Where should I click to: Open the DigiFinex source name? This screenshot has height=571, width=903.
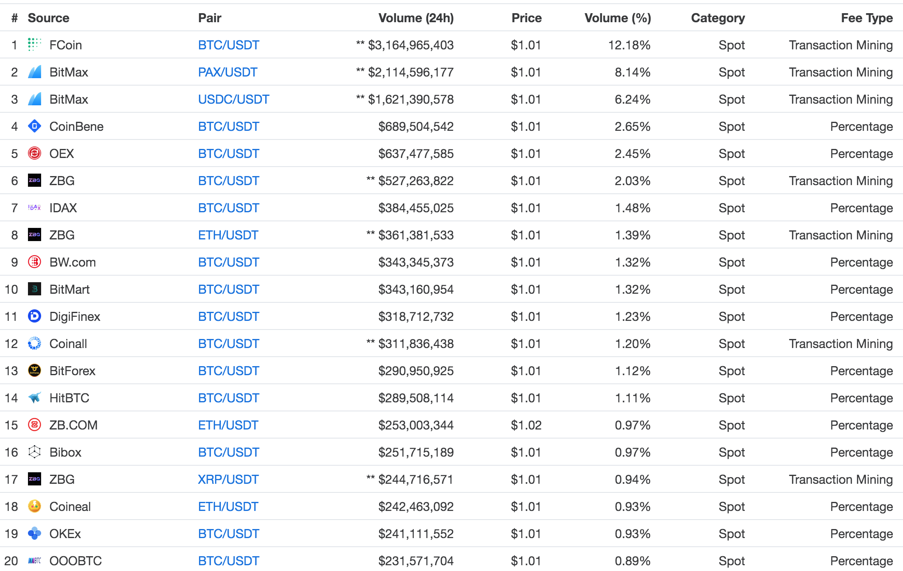(75, 316)
